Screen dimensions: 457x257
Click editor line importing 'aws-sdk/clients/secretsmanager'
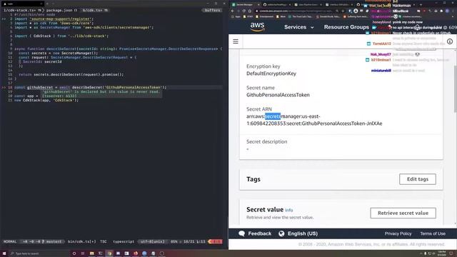[84, 27]
